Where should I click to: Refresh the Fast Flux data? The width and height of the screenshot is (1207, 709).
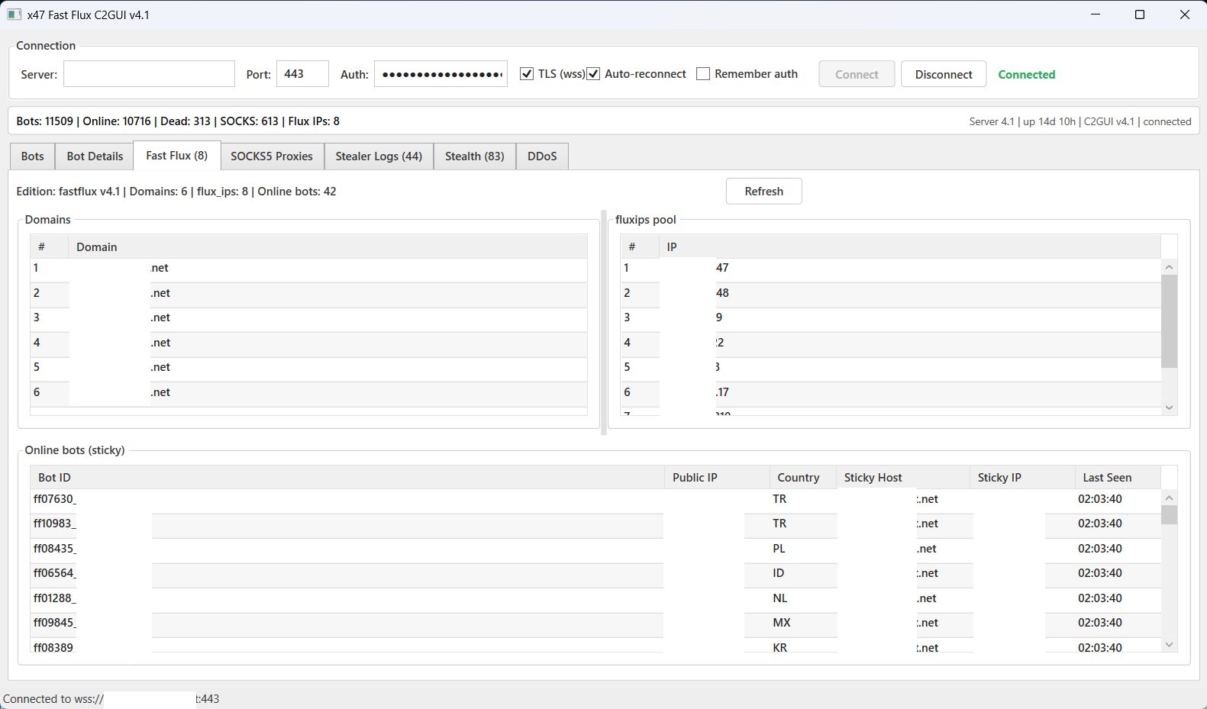[x=764, y=192]
